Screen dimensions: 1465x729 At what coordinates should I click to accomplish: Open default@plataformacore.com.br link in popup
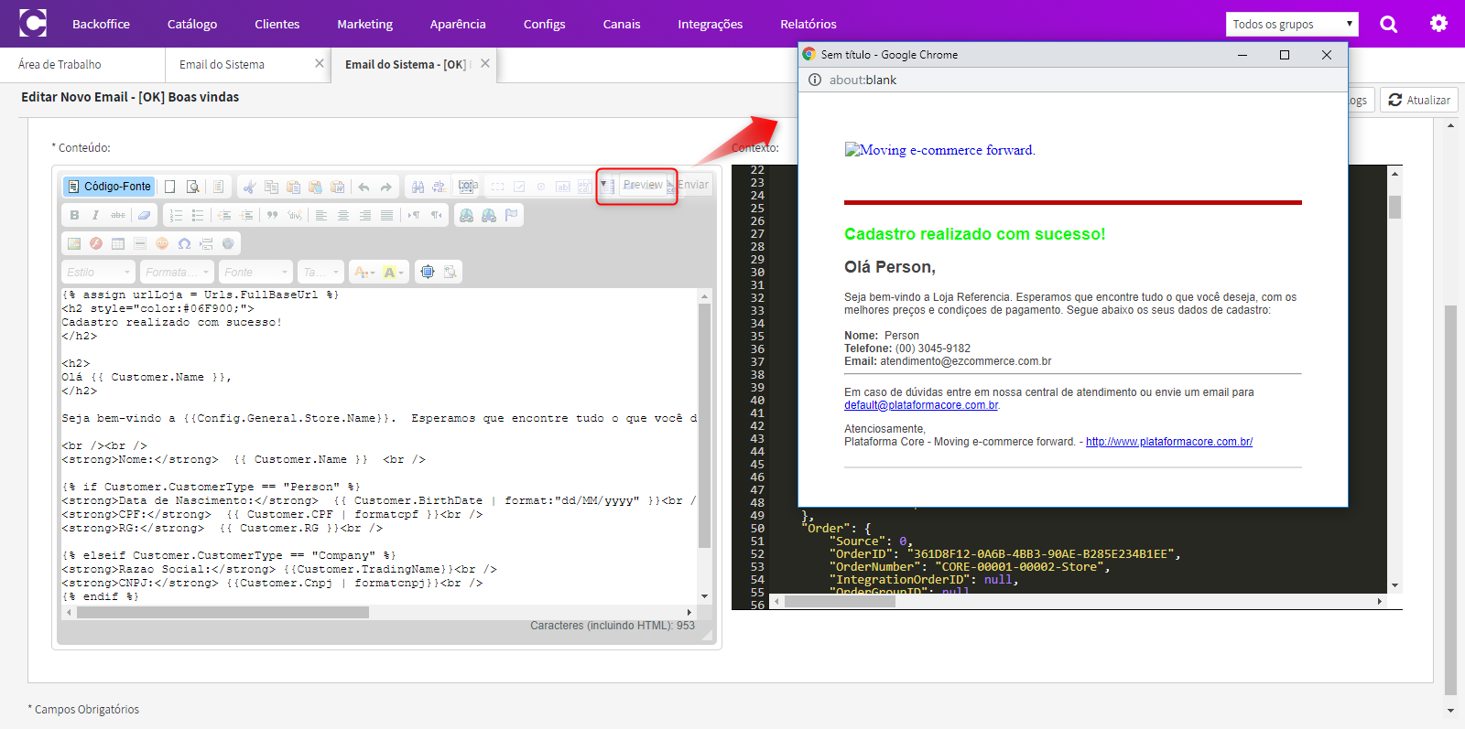click(x=921, y=405)
